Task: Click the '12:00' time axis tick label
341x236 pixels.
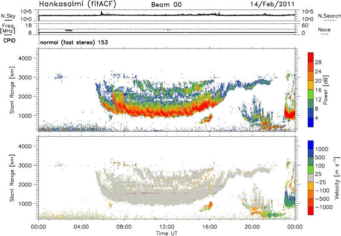Action: pyautogui.click(x=167, y=227)
